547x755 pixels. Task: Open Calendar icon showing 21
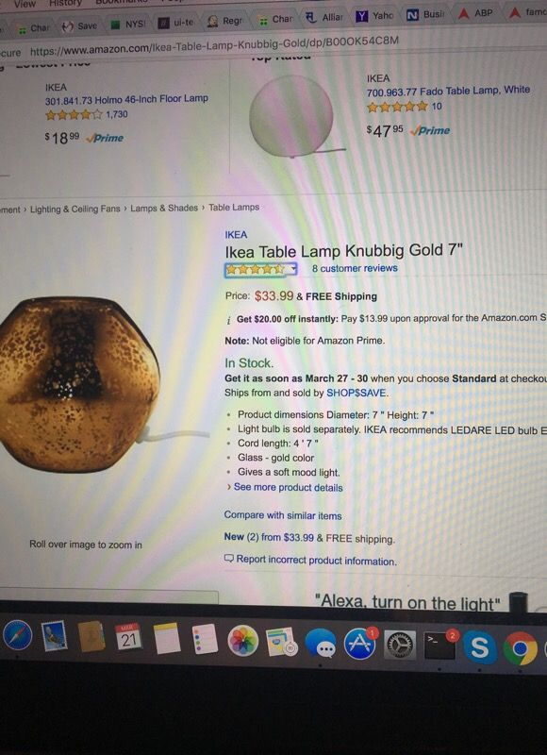(x=128, y=638)
